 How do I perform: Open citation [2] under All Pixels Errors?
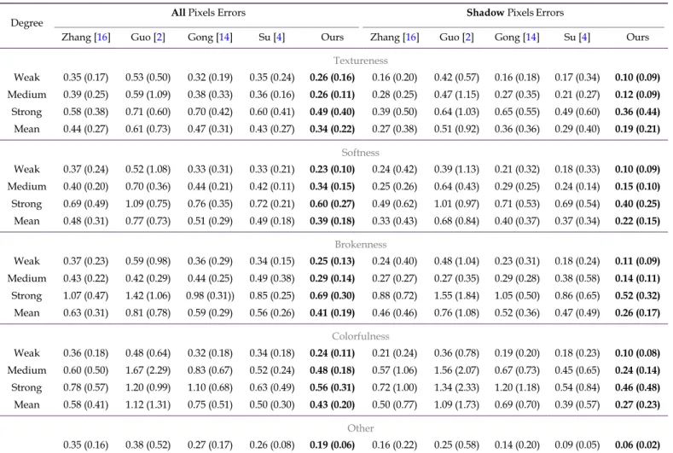(160, 38)
